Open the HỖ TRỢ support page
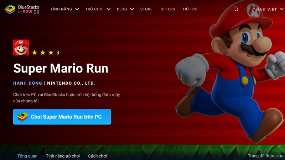 (190, 9)
